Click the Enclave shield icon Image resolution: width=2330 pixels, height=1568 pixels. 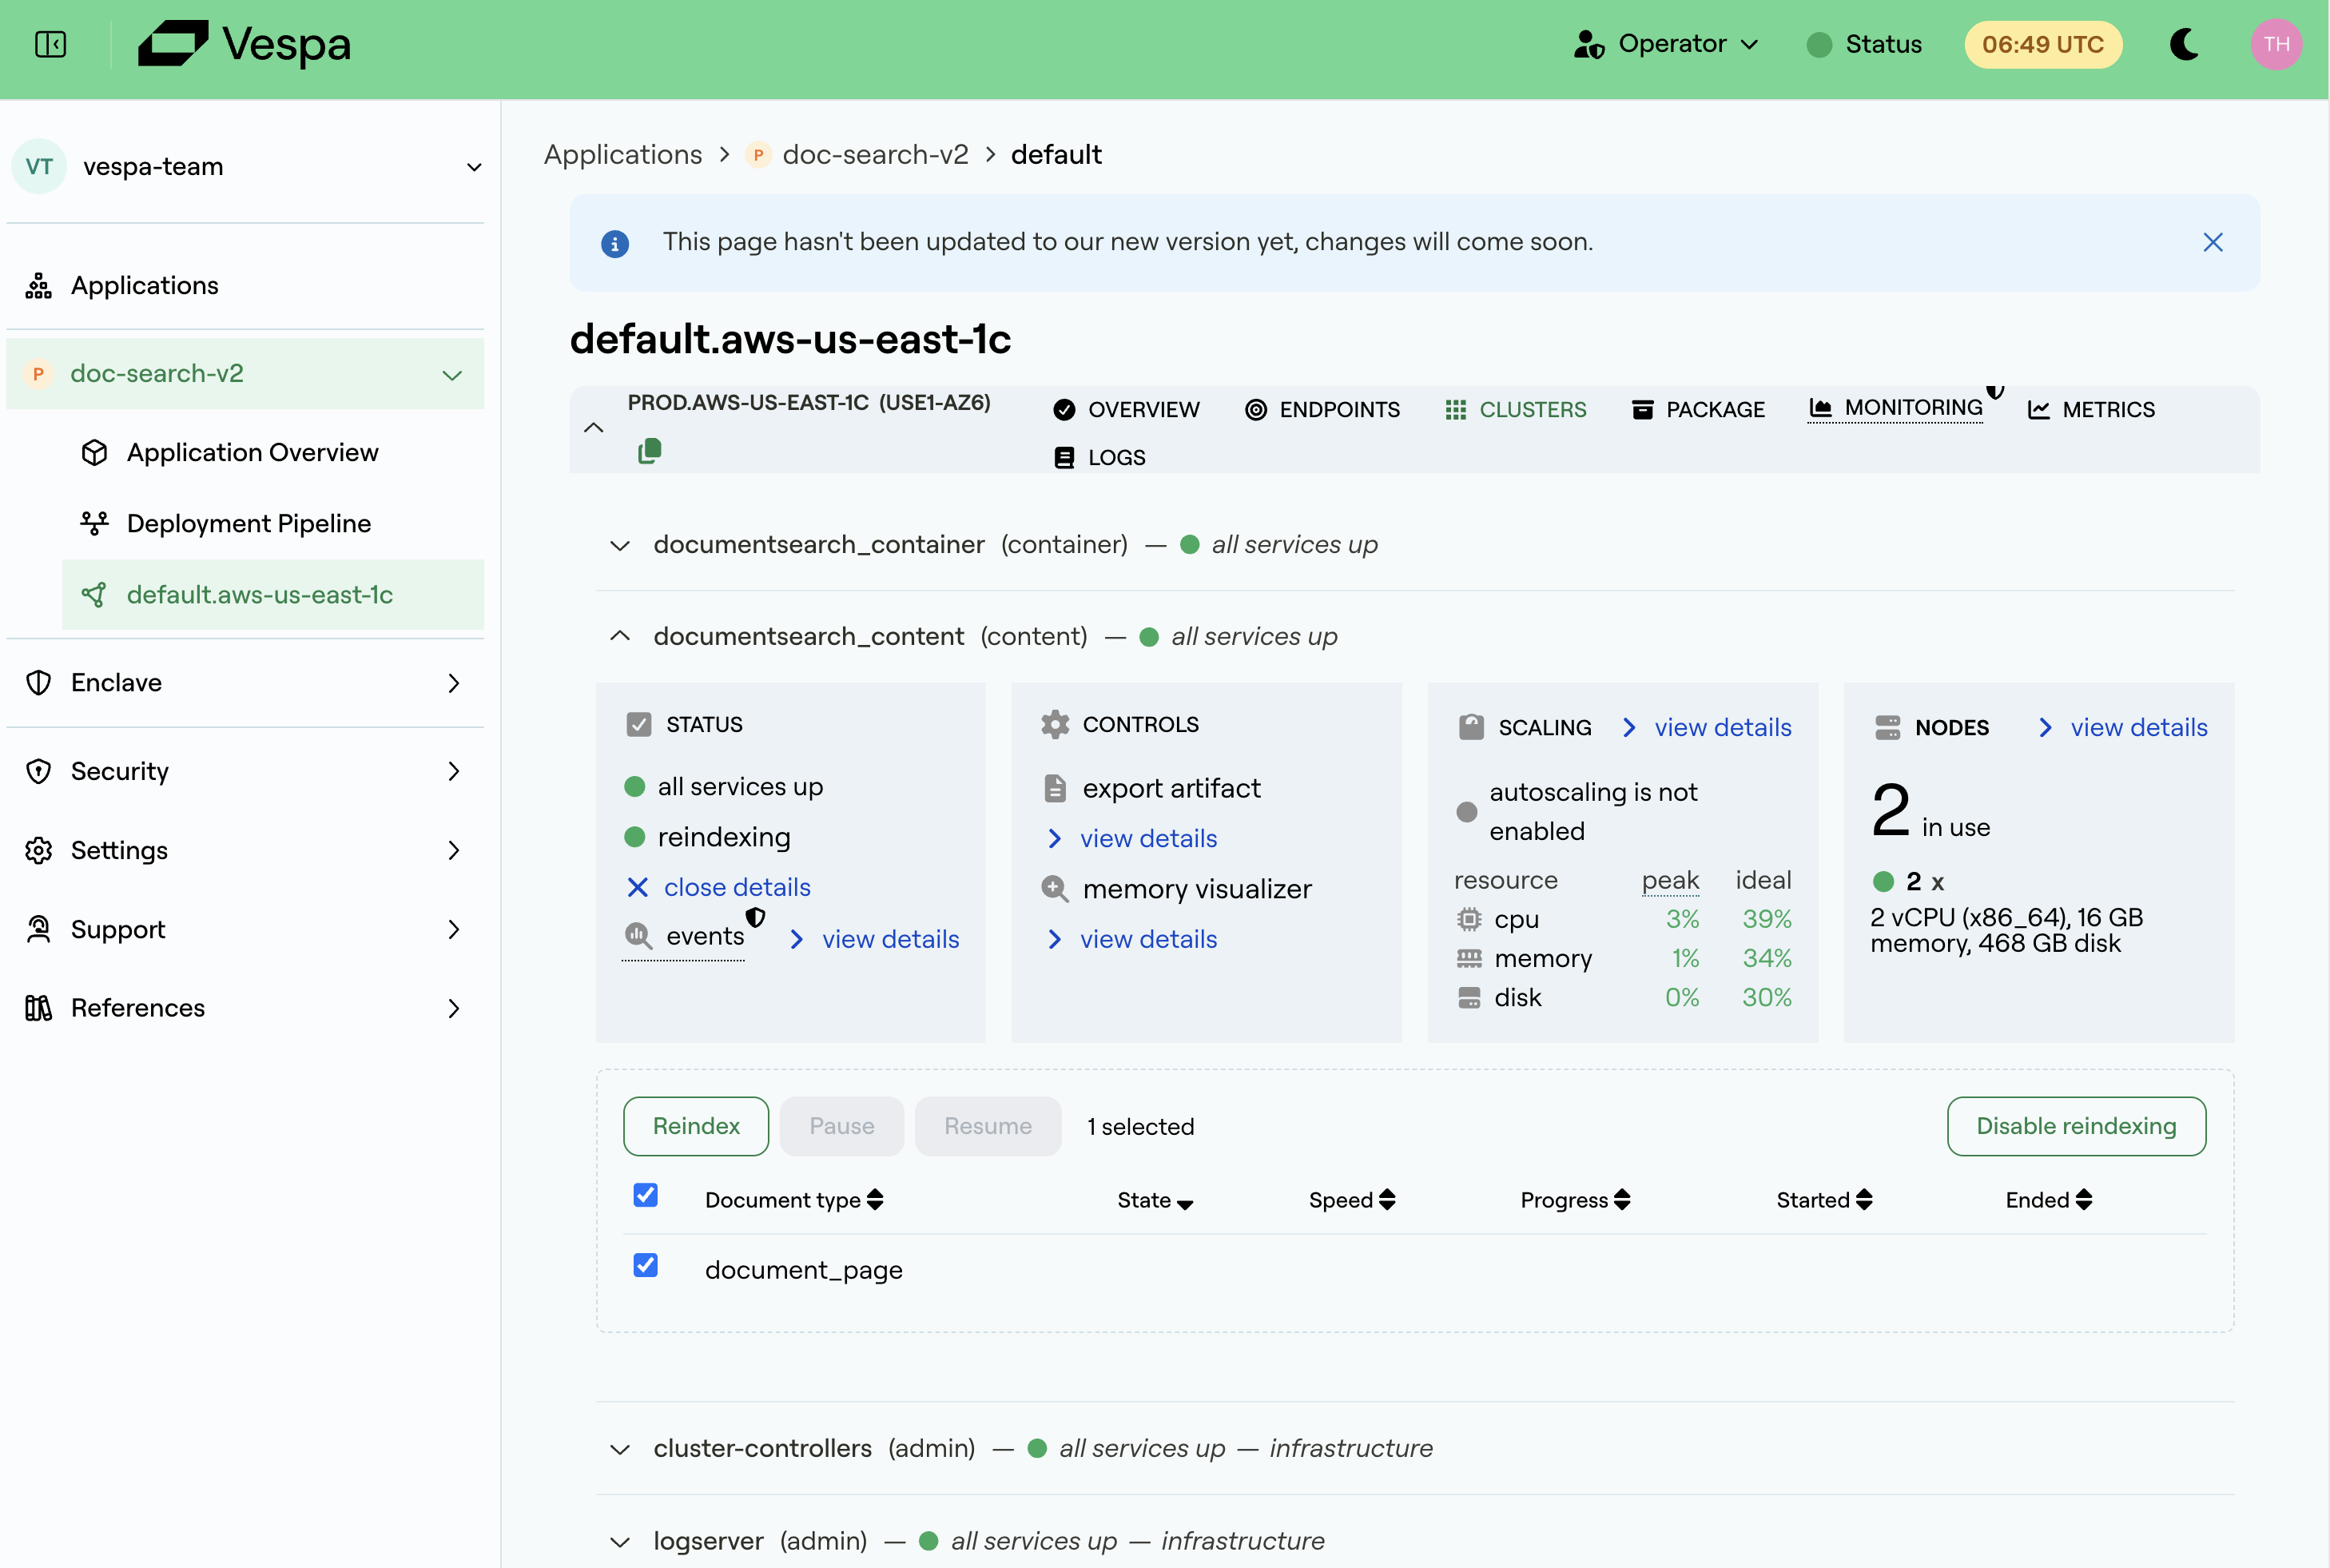click(38, 682)
